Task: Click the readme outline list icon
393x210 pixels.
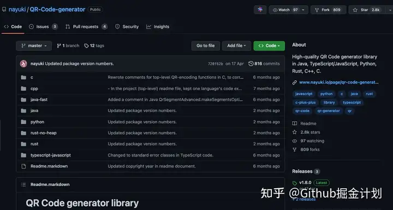Action: 23,184
